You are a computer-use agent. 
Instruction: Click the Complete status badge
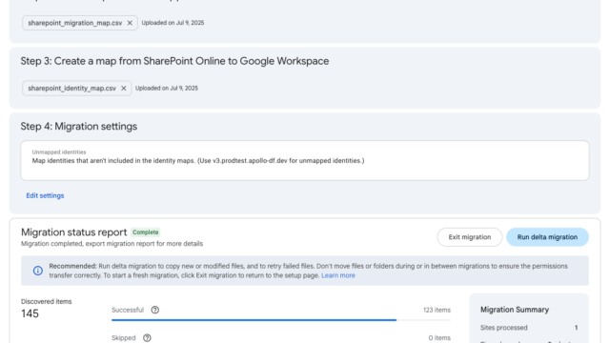[x=146, y=232]
